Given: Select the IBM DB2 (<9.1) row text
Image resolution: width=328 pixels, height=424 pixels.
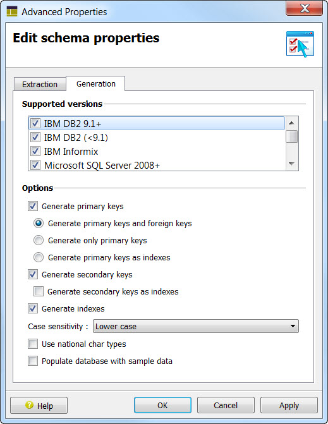Looking at the screenshot, I should click(76, 138).
